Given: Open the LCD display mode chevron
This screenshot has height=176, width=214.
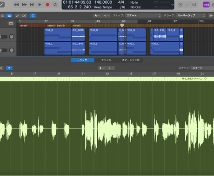Looking at the screenshot, I should tap(173, 5).
